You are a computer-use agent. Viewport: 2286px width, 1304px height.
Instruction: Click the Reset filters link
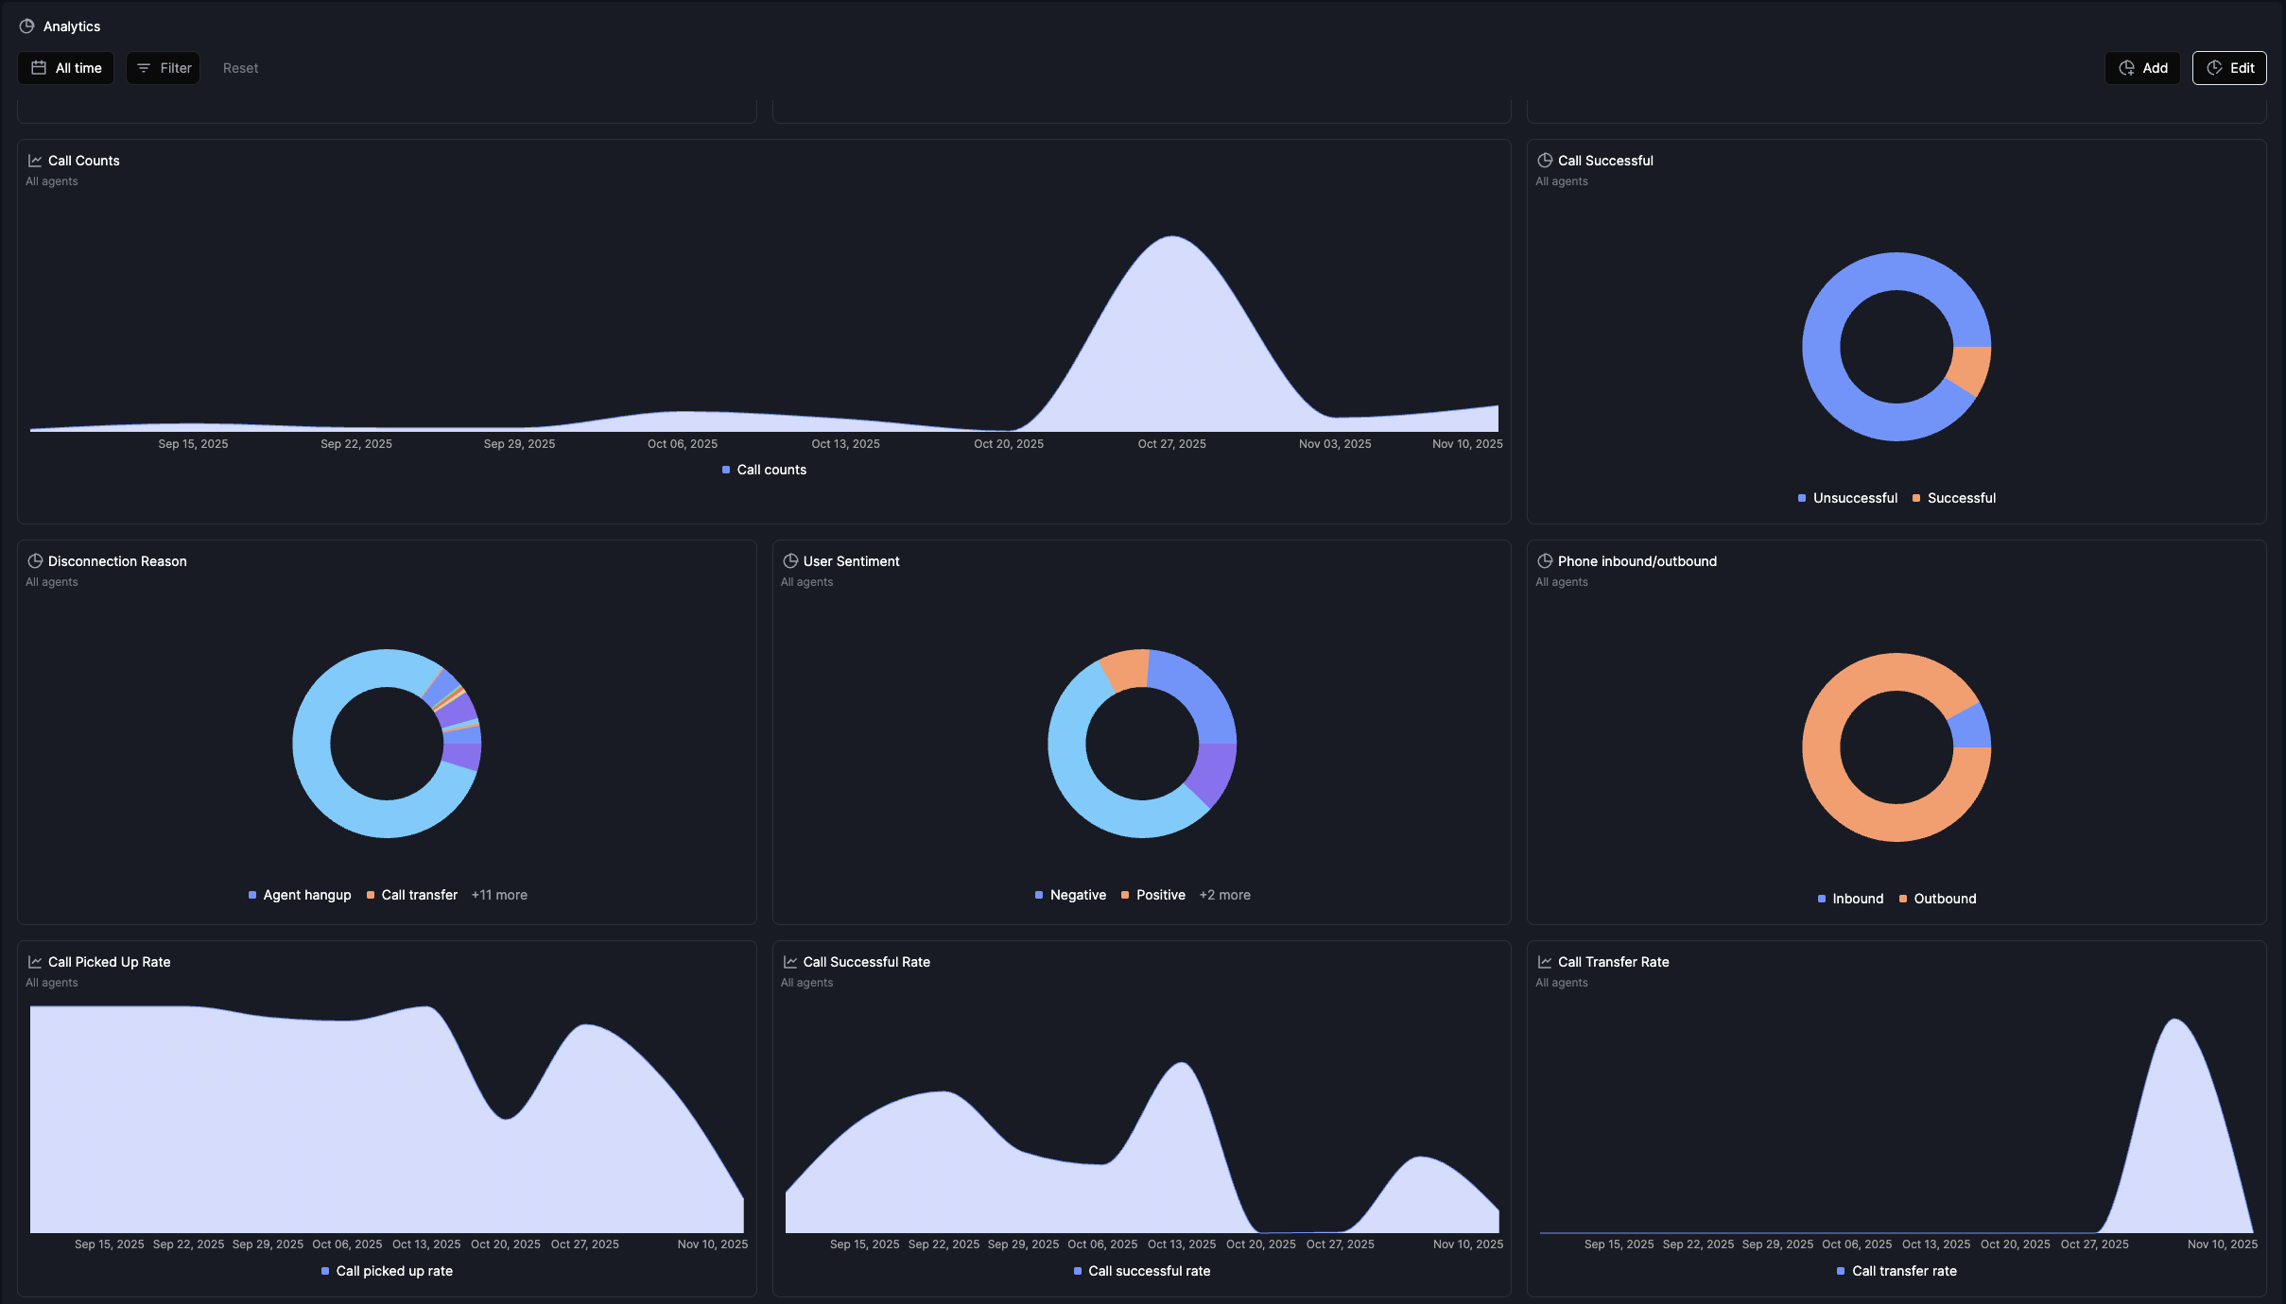point(240,68)
